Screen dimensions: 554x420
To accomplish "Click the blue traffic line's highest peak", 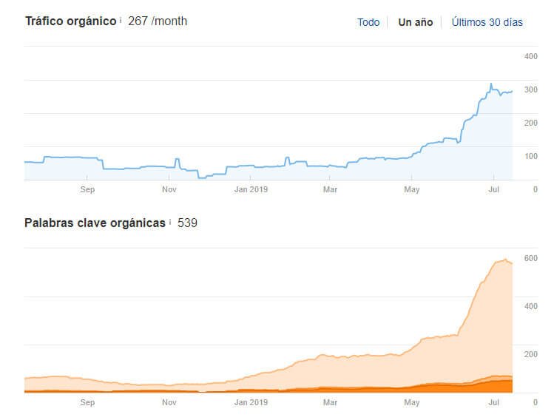I will pyautogui.click(x=491, y=84).
